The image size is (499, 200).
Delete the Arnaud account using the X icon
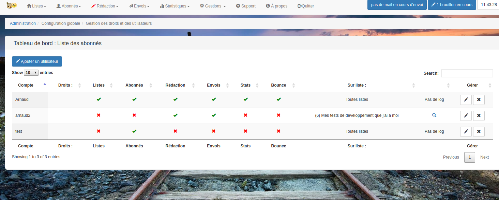479,100
